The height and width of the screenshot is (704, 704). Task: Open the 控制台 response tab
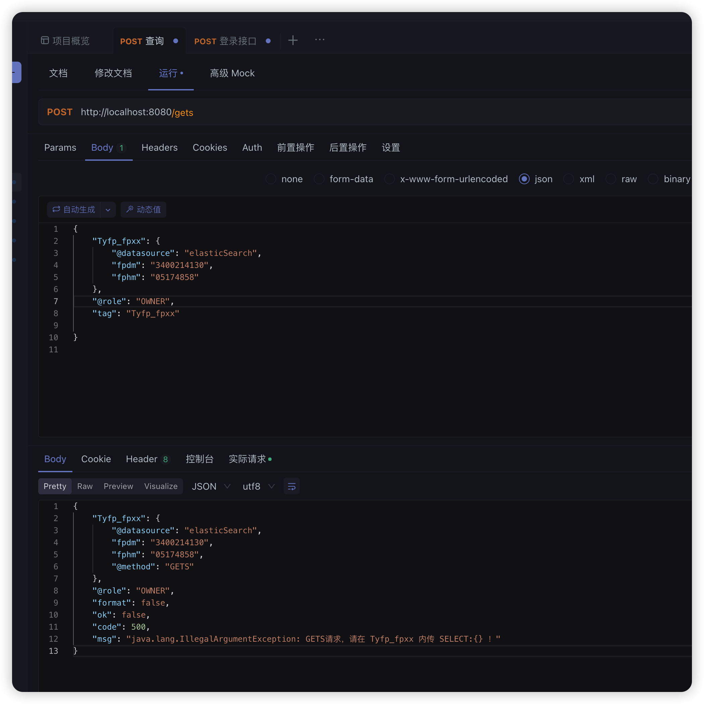[200, 459]
